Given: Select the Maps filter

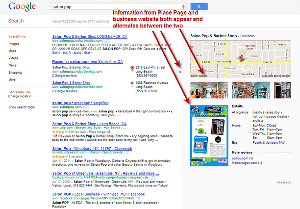Looking at the screenshot, I should (12, 51).
